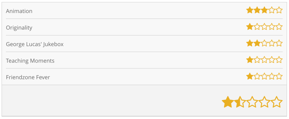Select the third large overall star
The height and width of the screenshot is (119, 289).
click(x=252, y=102)
